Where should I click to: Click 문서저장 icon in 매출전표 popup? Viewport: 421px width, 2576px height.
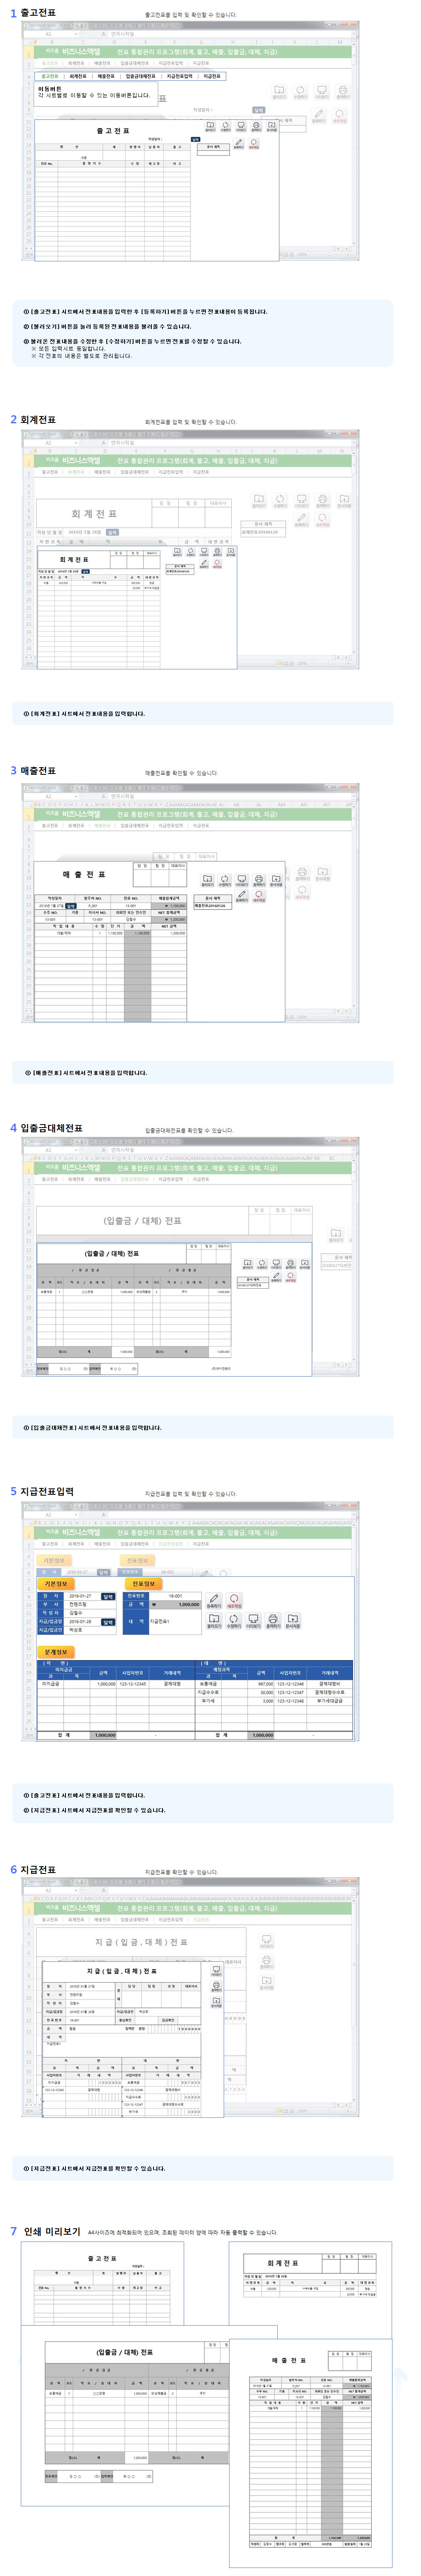(x=276, y=880)
